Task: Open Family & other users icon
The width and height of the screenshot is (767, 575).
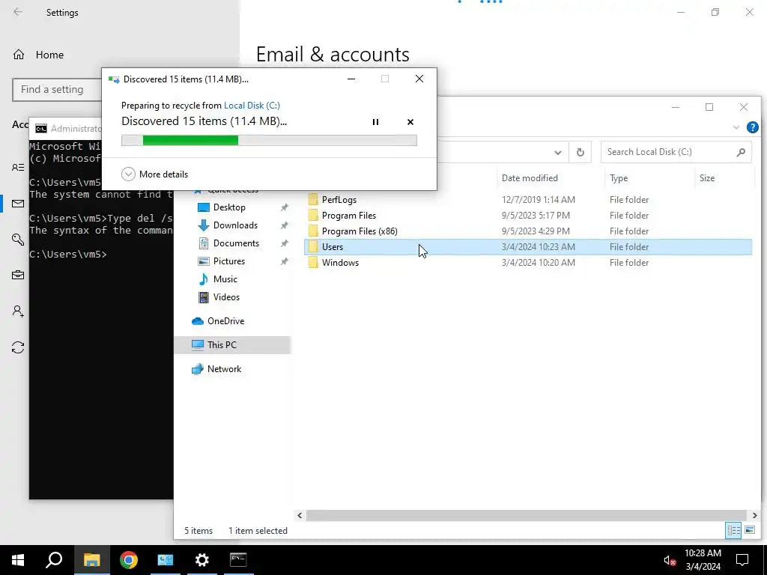Action: [x=18, y=311]
